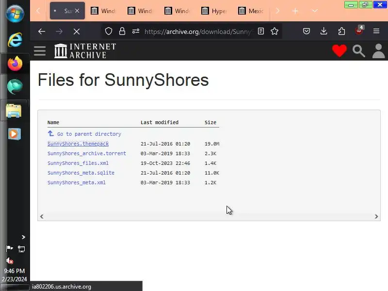
Task: Open SunnyShores_meta.sqlite link
Action: (81, 173)
